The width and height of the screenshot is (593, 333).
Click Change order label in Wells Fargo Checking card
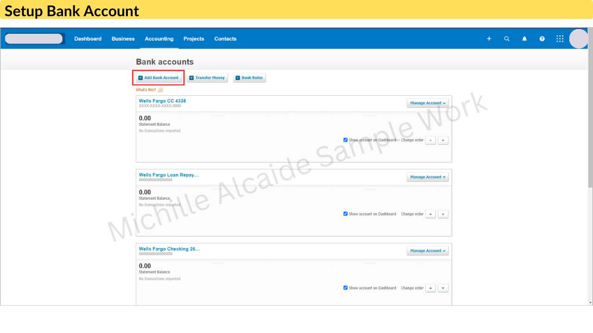coord(412,288)
